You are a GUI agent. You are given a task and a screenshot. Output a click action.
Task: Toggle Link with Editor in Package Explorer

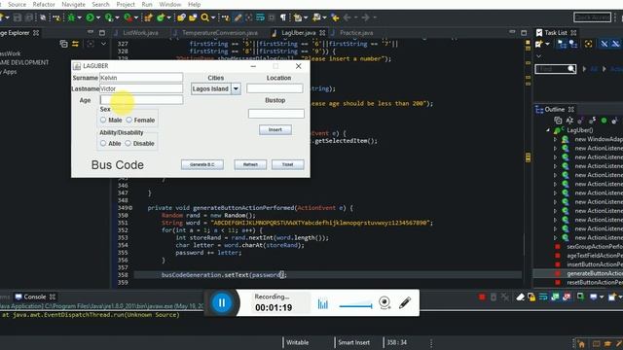tap(75, 44)
